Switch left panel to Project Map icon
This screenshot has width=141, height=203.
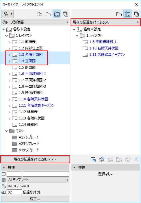40,14
